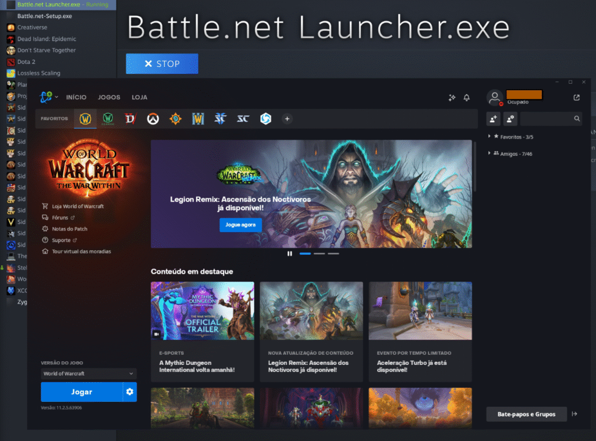Select the Overwatch icon in favorites
Image resolution: width=596 pixels, height=441 pixels.
tap(152, 119)
